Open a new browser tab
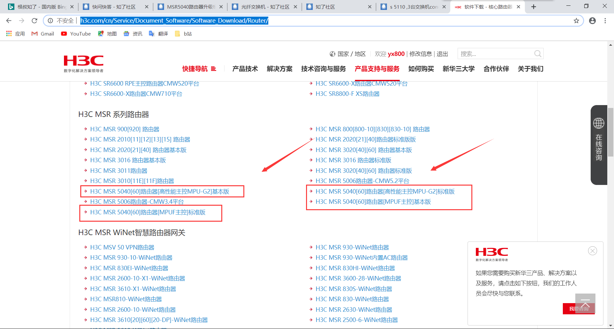The image size is (614, 329). [x=533, y=7]
